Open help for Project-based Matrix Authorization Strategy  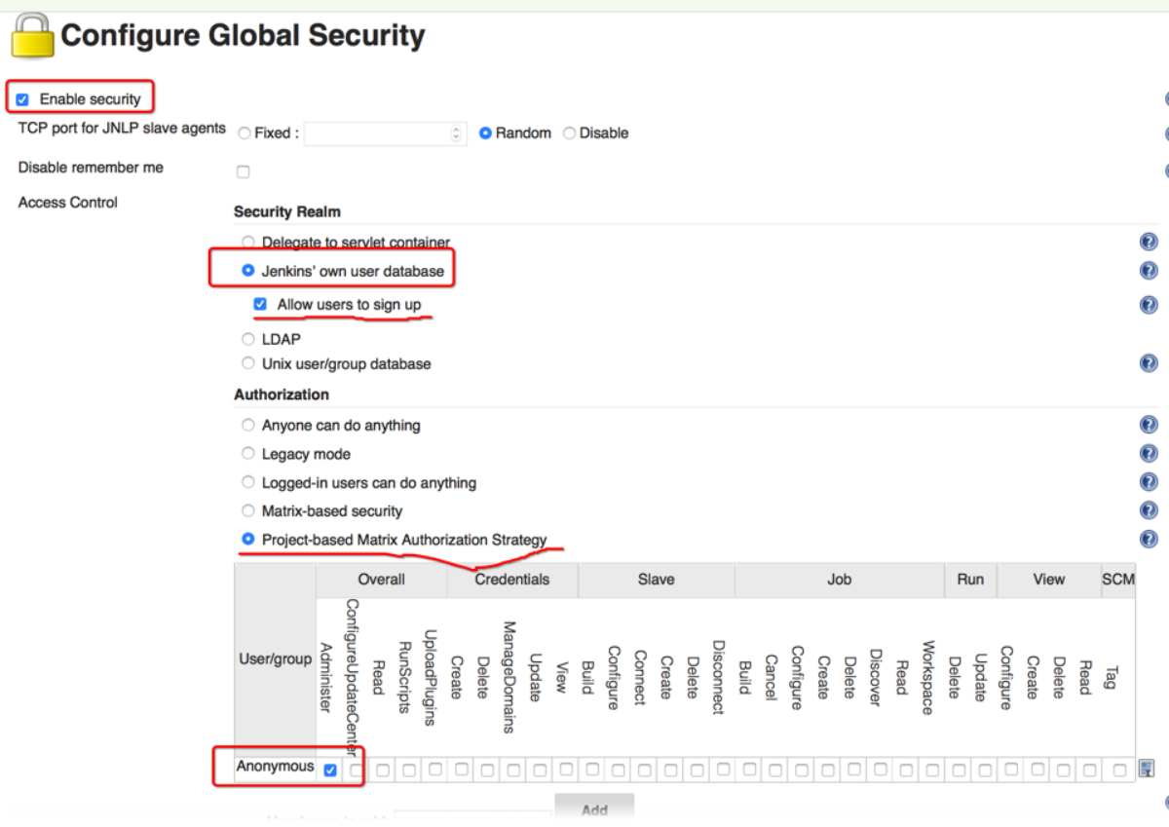(1149, 539)
